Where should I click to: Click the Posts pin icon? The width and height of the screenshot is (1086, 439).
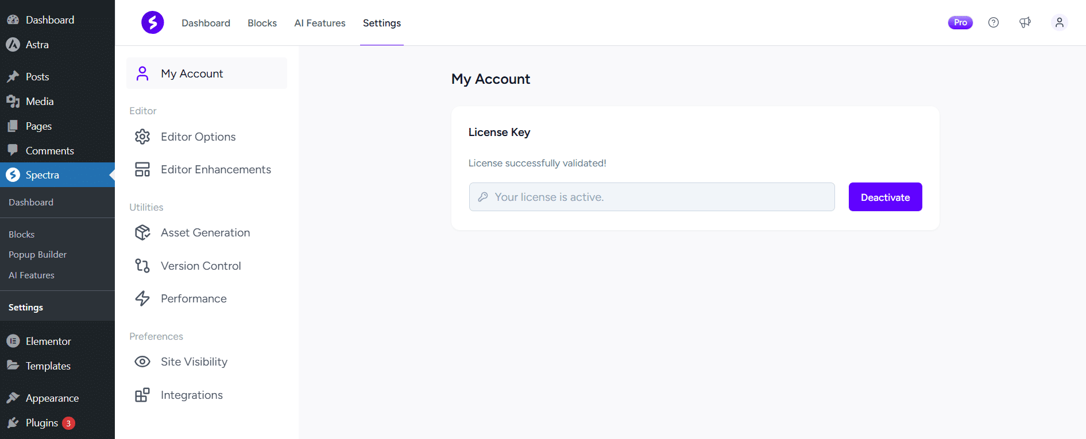pyautogui.click(x=13, y=76)
